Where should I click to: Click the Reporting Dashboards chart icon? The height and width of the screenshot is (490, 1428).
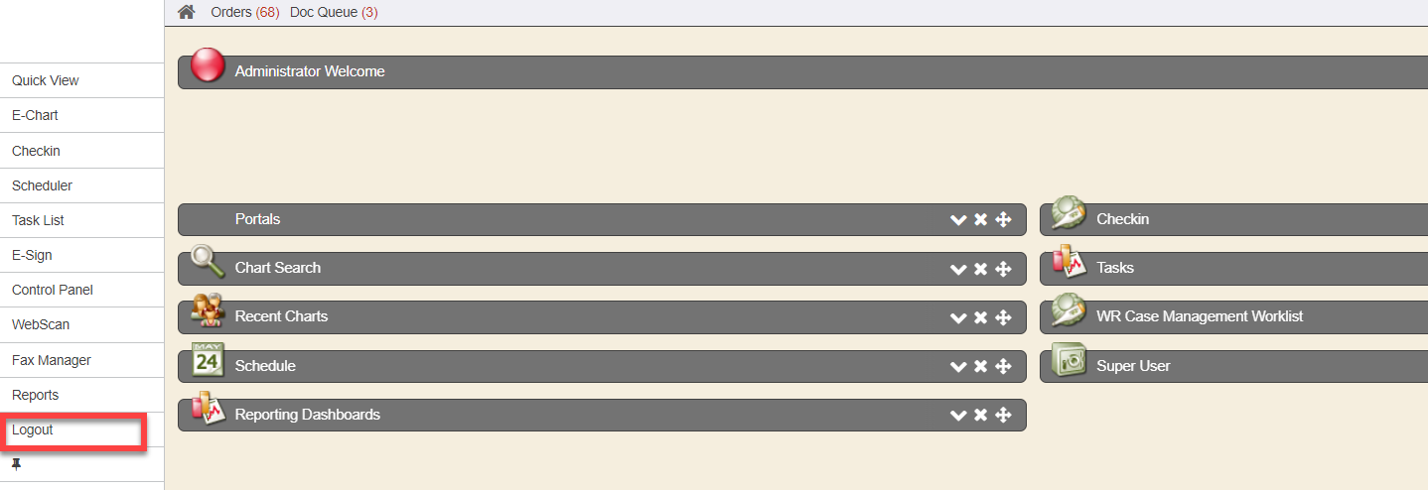click(208, 409)
